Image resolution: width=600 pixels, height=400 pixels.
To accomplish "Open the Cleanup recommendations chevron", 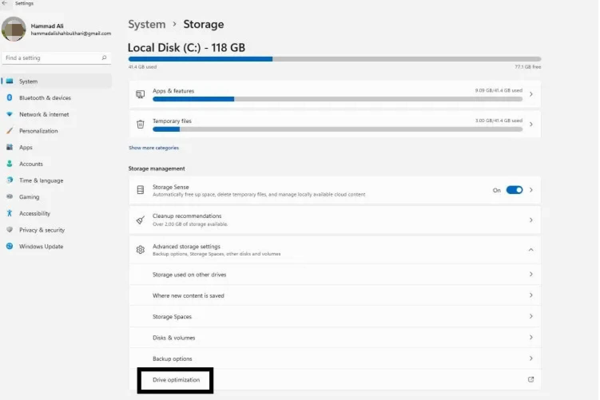I will 531,220.
